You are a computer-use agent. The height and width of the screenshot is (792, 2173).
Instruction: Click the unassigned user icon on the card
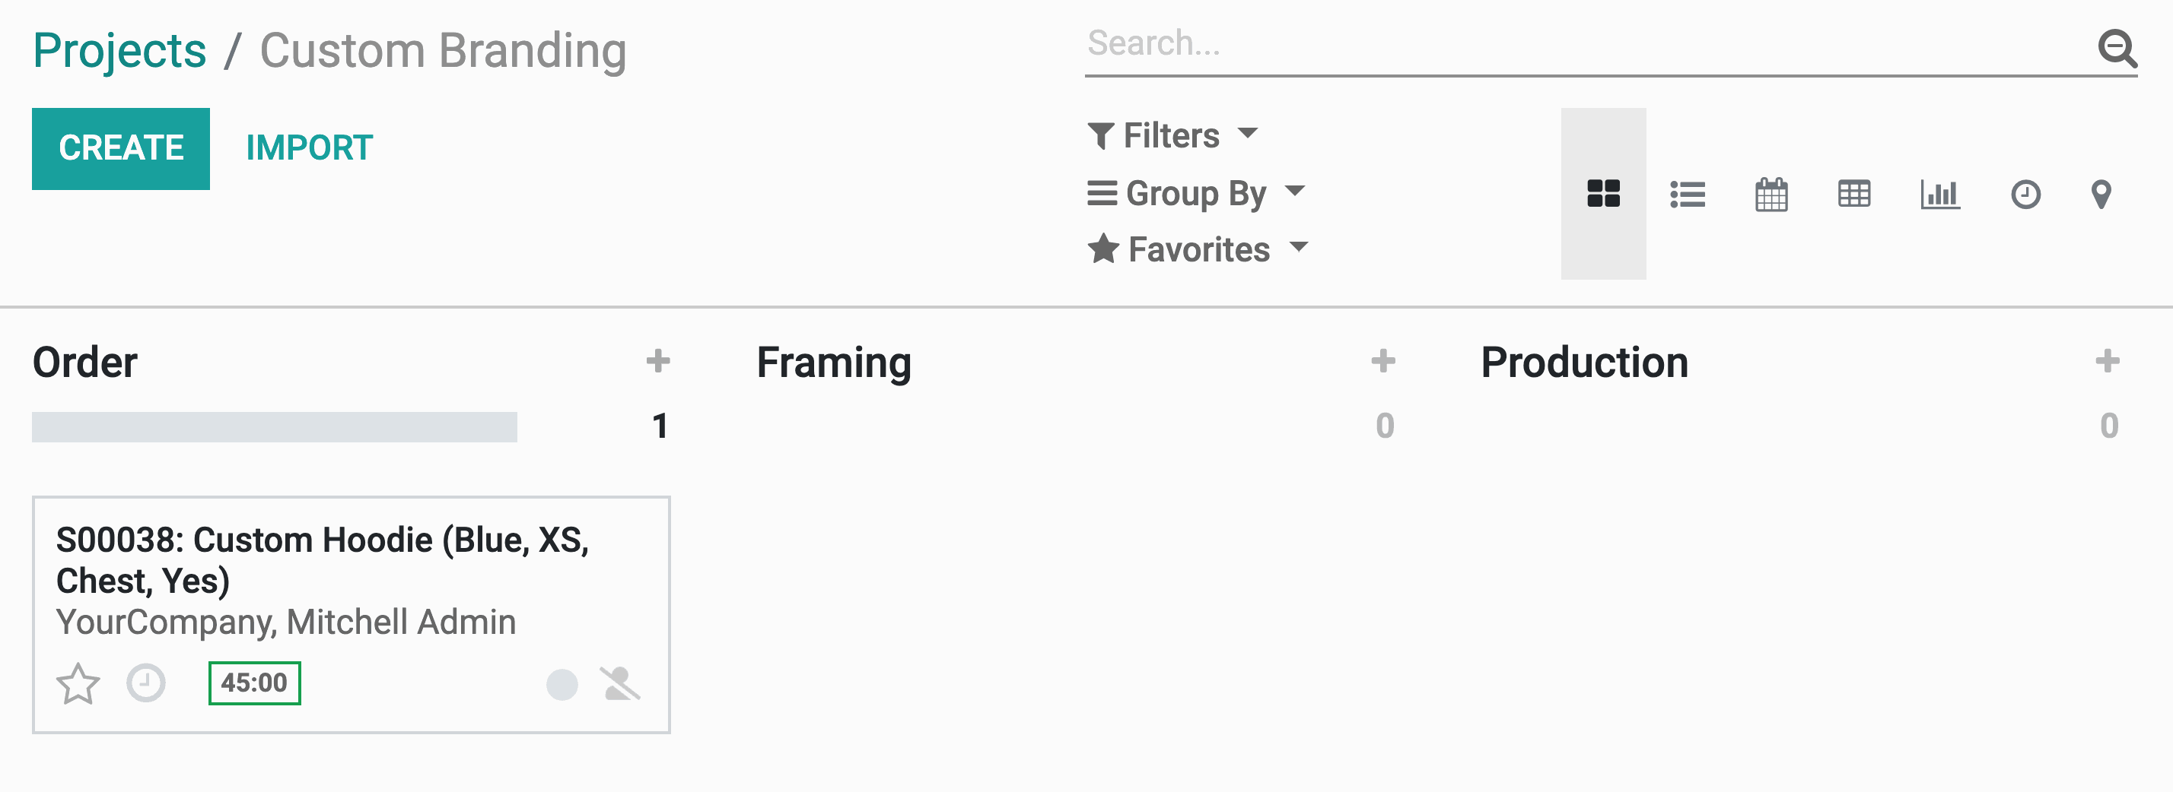(x=620, y=683)
